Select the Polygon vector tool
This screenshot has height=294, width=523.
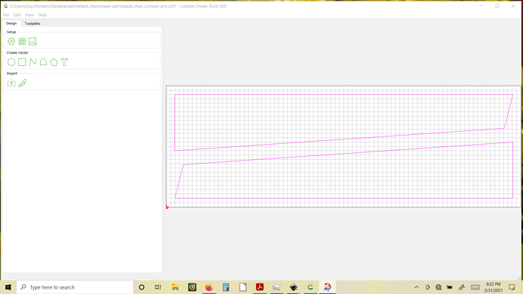point(54,62)
